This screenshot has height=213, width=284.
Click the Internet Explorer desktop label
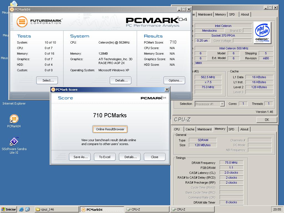pos(14,104)
